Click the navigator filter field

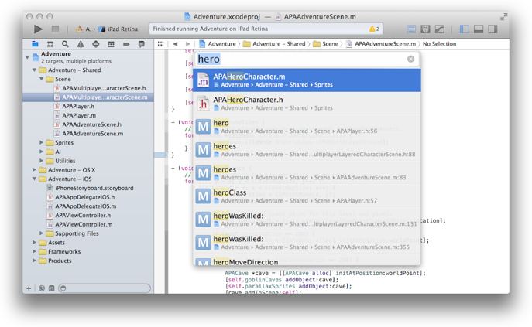point(105,288)
